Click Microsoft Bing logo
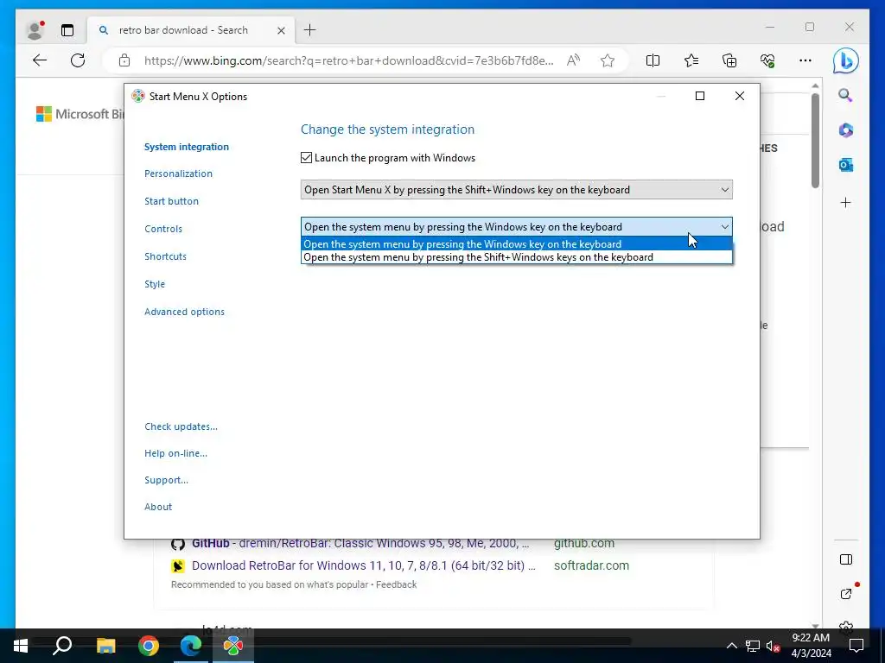This screenshot has width=885, height=663. [80, 114]
